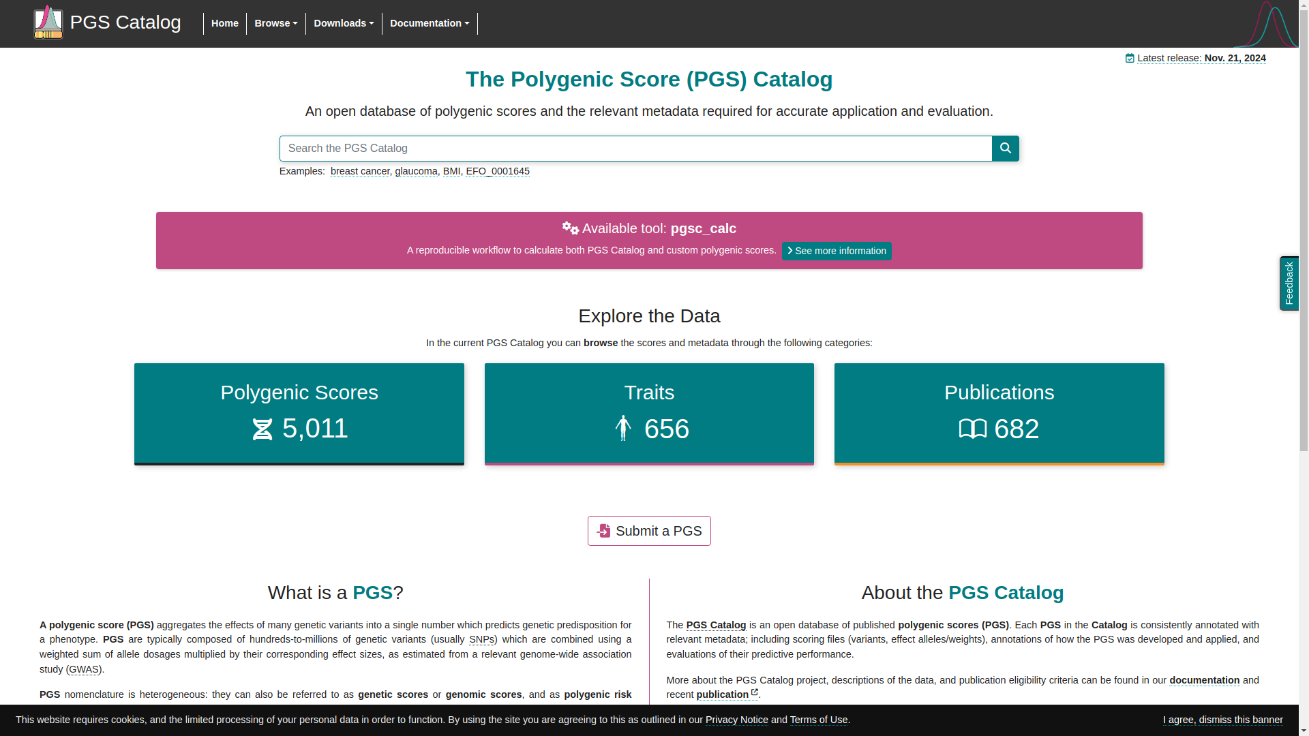Click the What is a PGS? heading
Image resolution: width=1309 pixels, height=736 pixels.
click(335, 593)
